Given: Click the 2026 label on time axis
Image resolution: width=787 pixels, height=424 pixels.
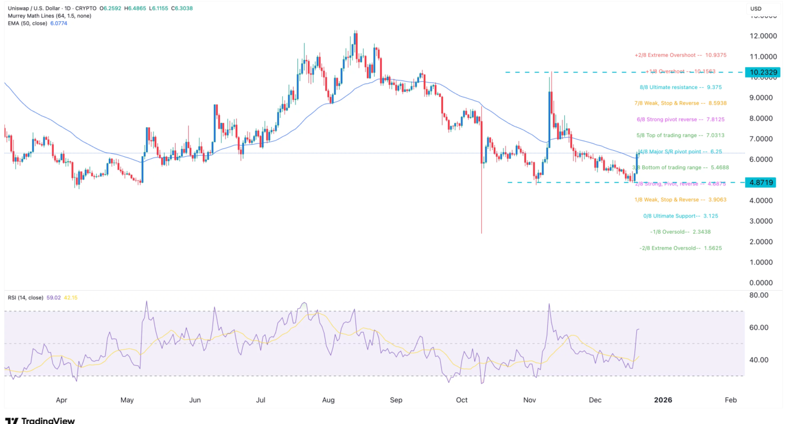Looking at the screenshot, I should tap(664, 400).
